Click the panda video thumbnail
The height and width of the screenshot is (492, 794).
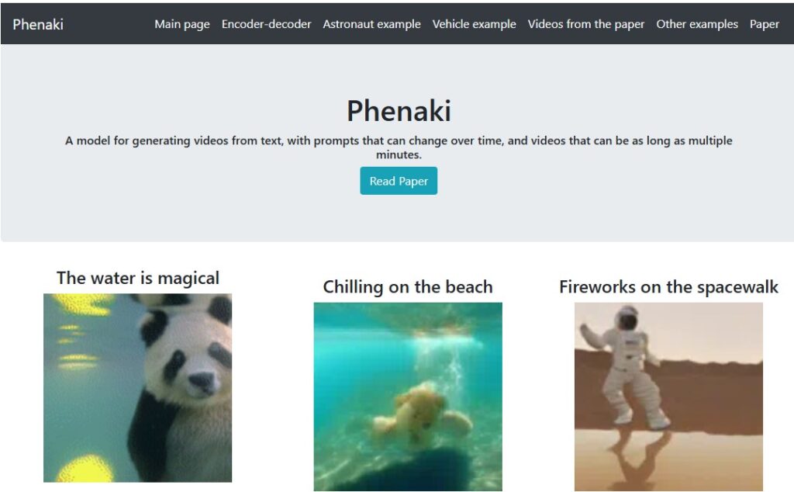138,387
